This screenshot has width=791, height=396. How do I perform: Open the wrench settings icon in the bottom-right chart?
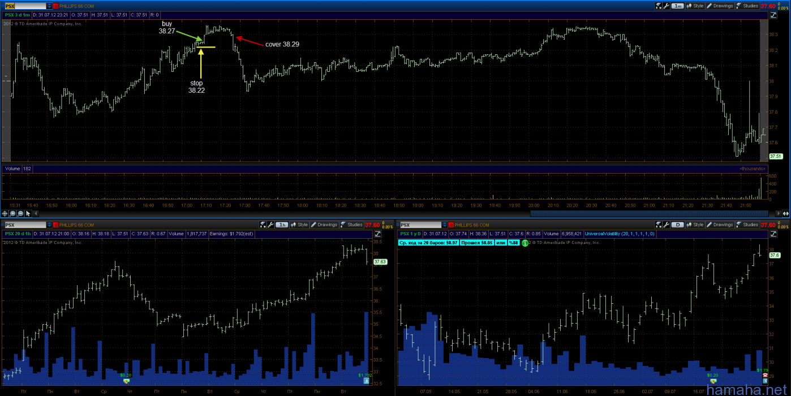(x=667, y=225)
